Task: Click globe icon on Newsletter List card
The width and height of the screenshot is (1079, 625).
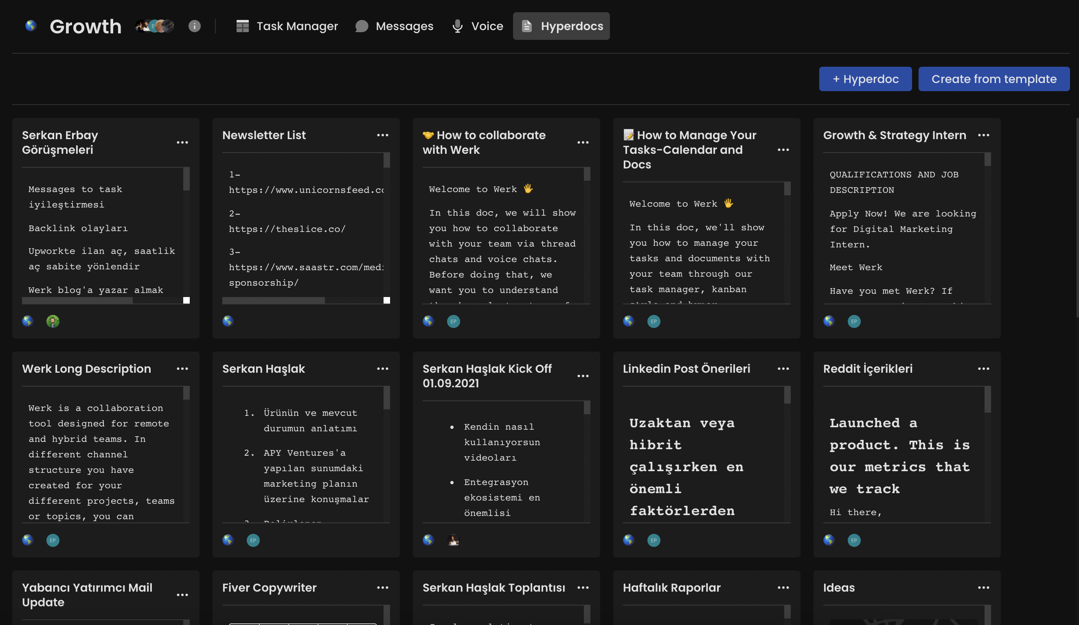Action: (228, 321)
